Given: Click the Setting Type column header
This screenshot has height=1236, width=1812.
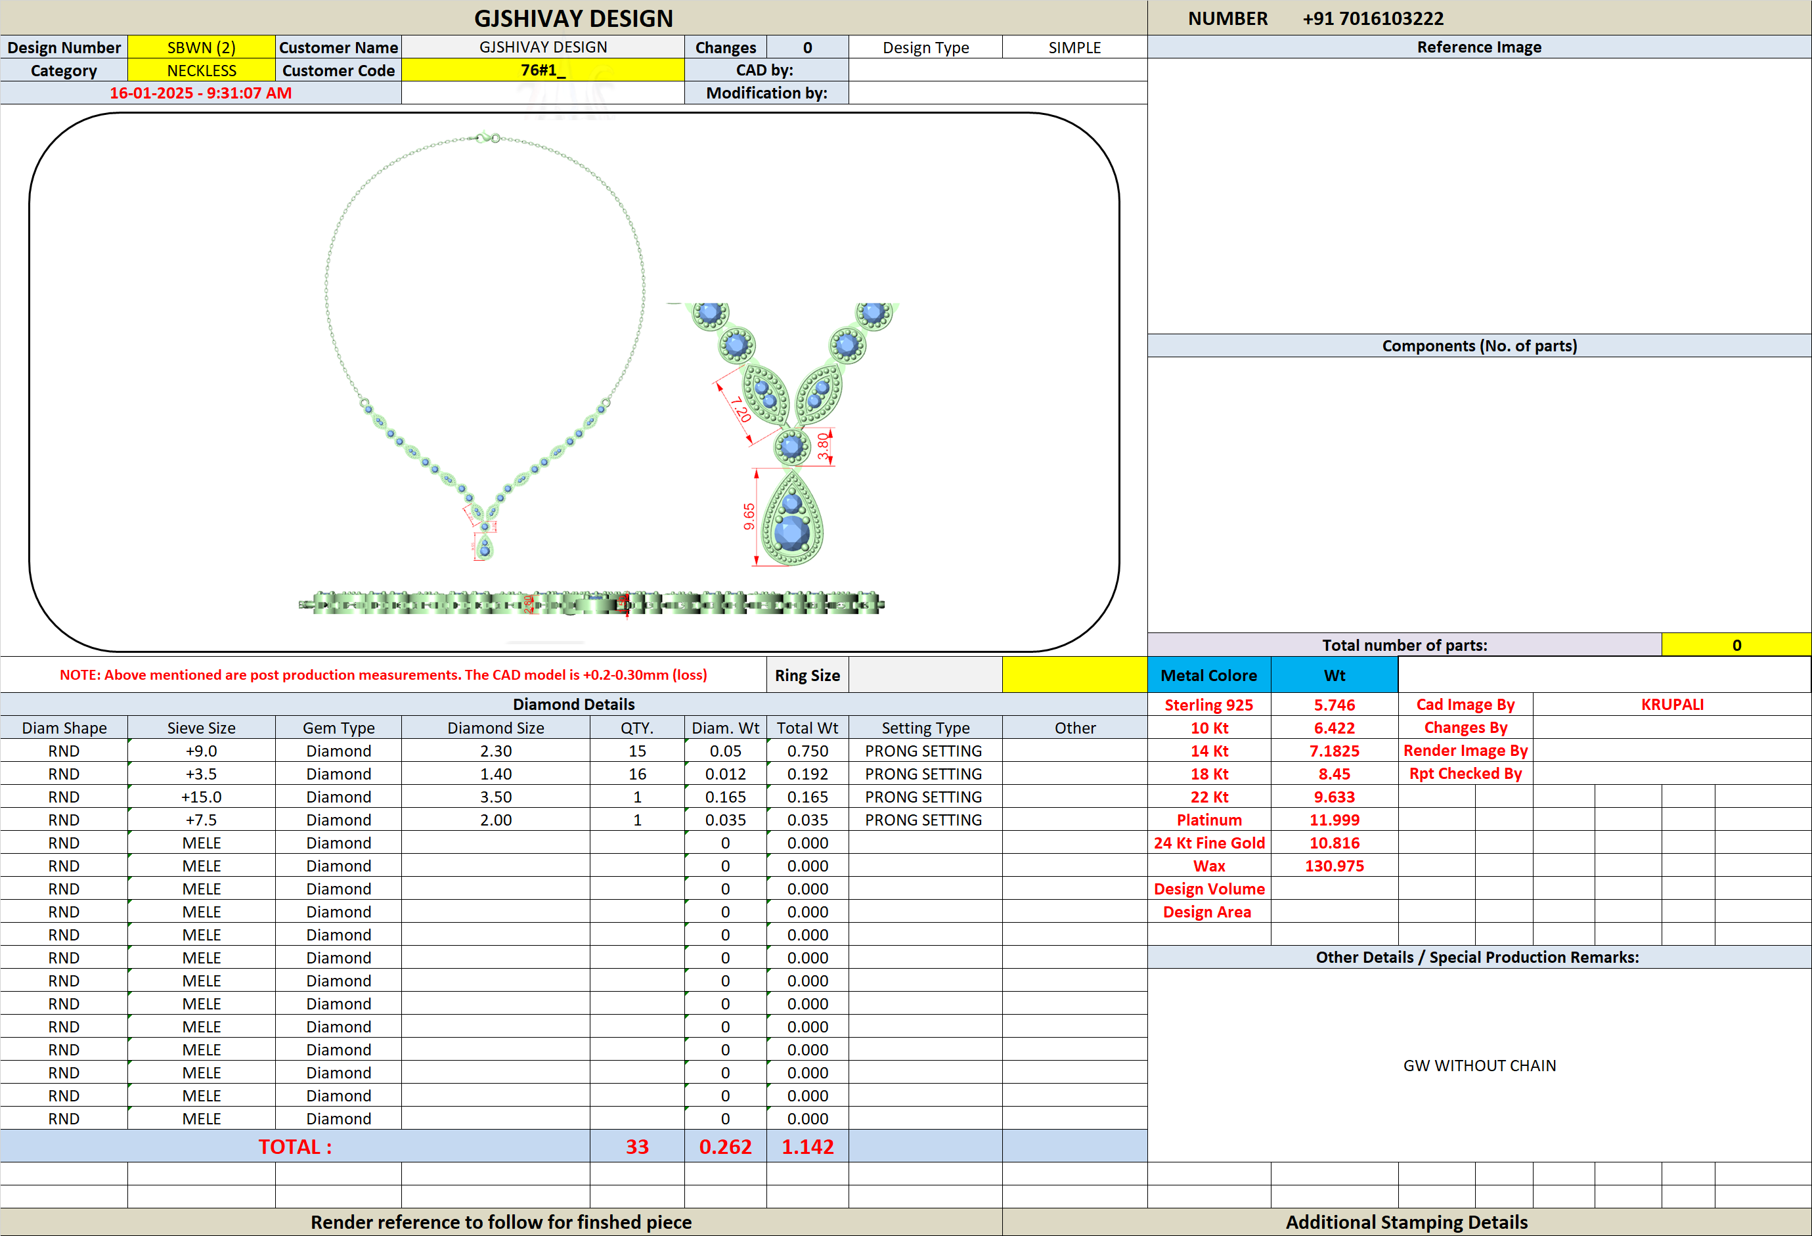Looking at the screenshot, I should pyautogui.click(x=925, y=728).
